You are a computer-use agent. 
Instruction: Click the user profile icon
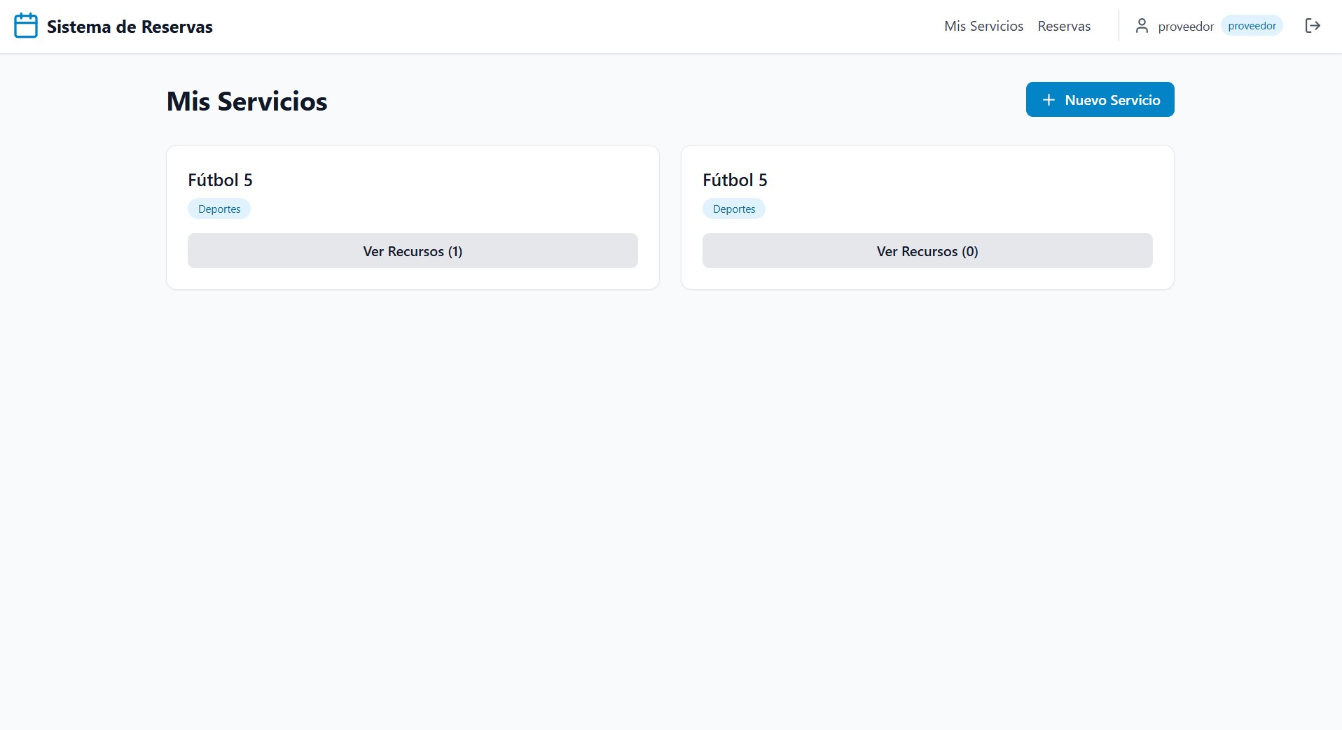coord(1141,26)
